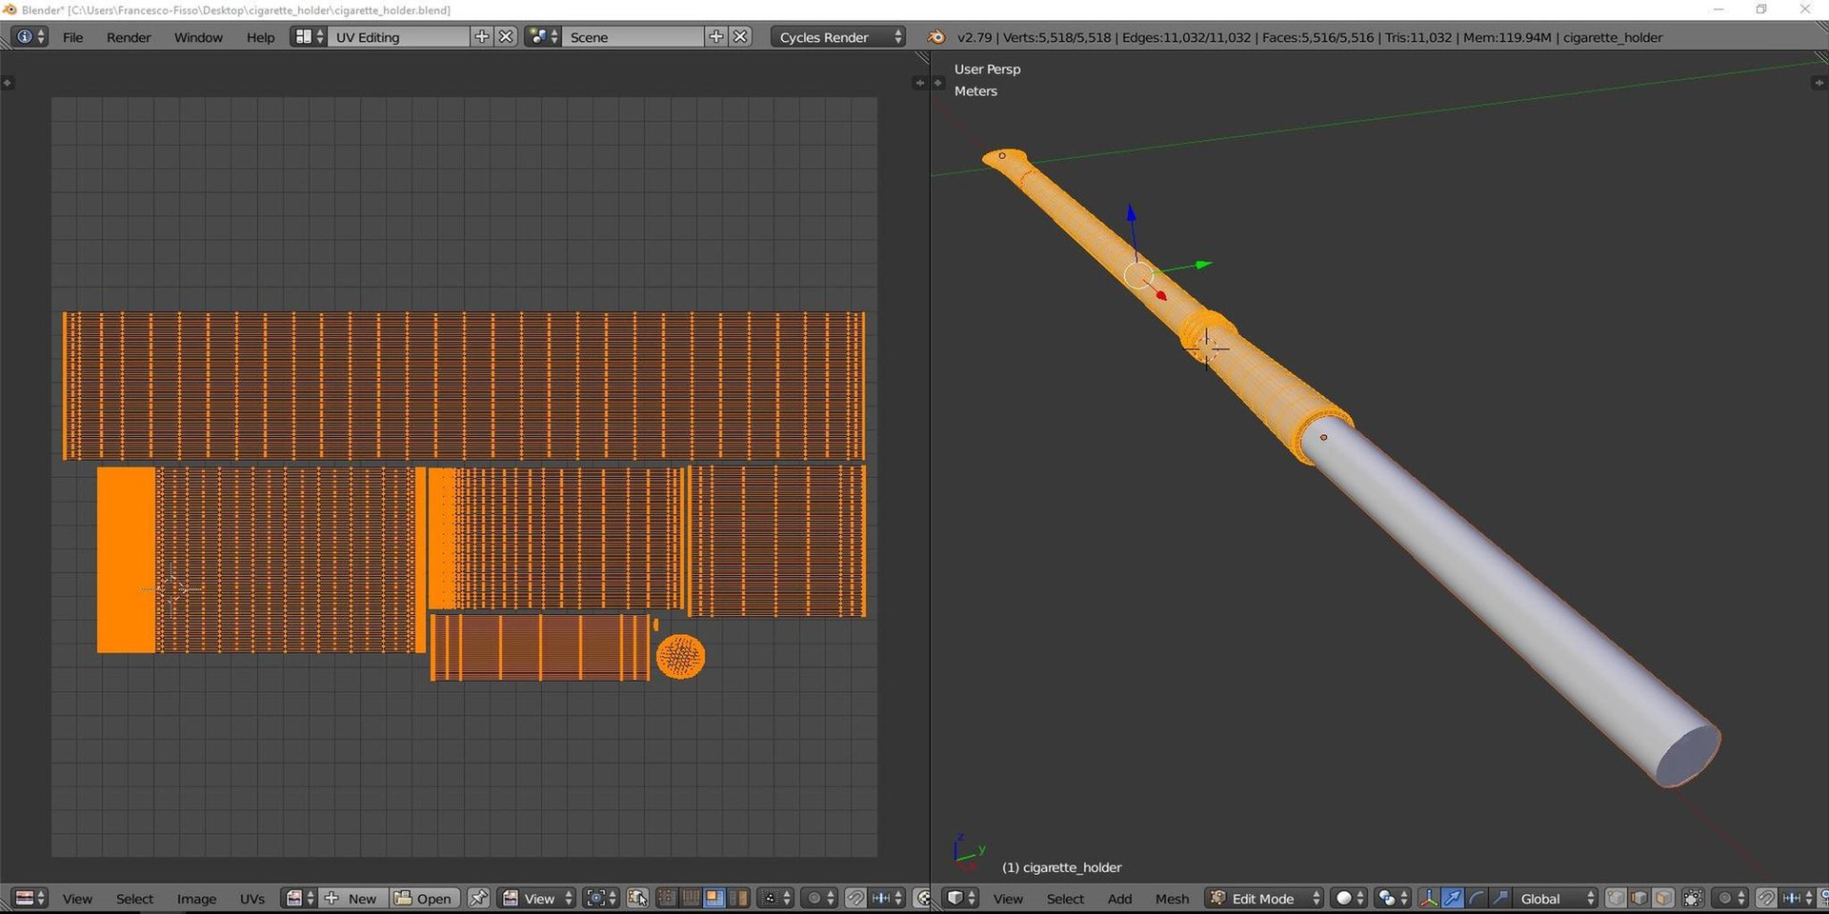Open the Cycles Render engine dropdown
Viewport: 1829px width, 914px height.
[837, 37]
